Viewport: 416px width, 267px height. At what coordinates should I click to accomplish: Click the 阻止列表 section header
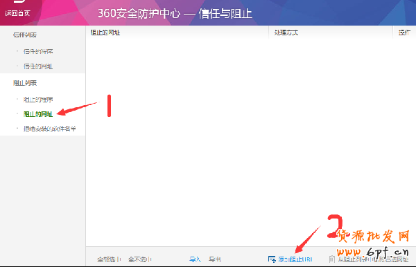pos(25,83)
